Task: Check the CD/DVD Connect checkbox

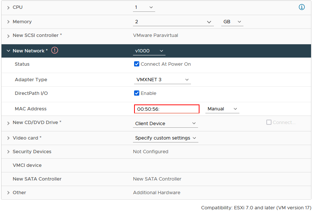Action: [269, 122]
